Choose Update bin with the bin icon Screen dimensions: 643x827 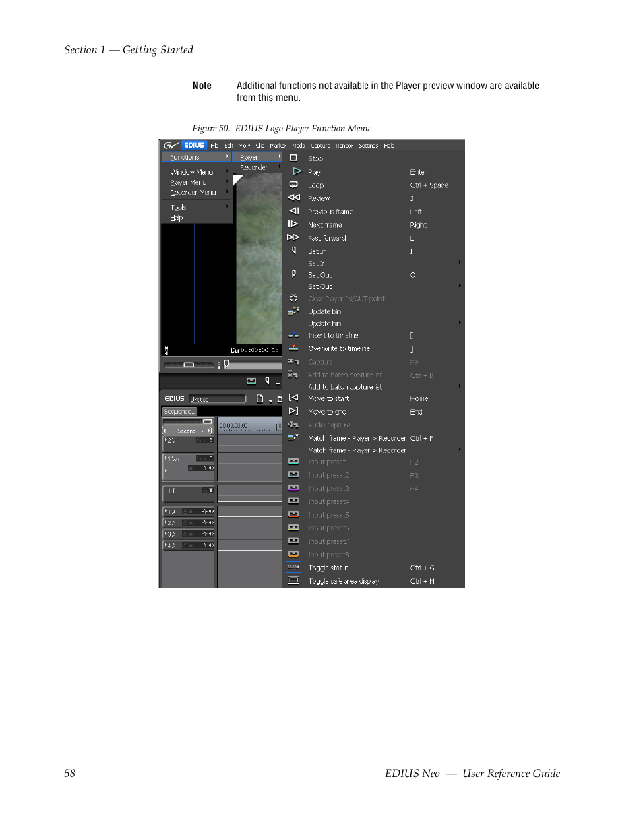pos(373,311)
